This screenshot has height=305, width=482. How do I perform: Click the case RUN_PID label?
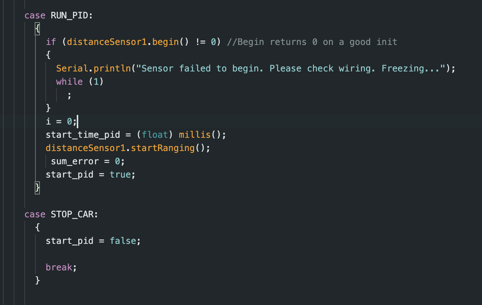[58, 15]
